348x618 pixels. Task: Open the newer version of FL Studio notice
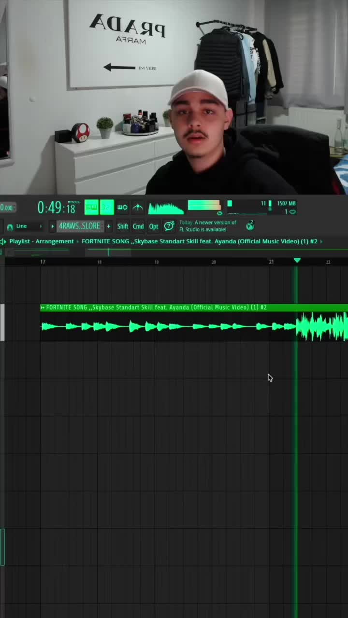click(208, 226)
